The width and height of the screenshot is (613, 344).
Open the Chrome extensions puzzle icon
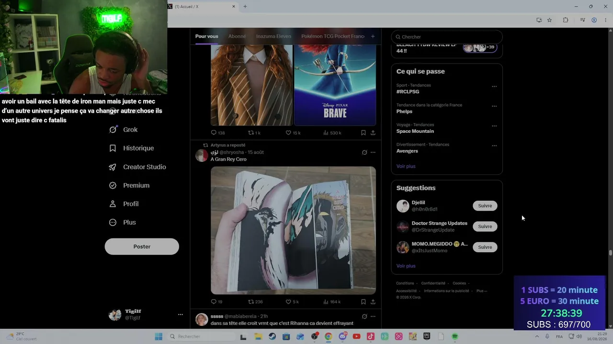click(566, 20)
